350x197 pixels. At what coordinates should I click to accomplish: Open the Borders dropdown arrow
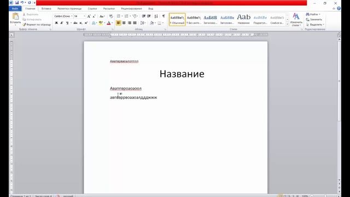pos(163,23)
